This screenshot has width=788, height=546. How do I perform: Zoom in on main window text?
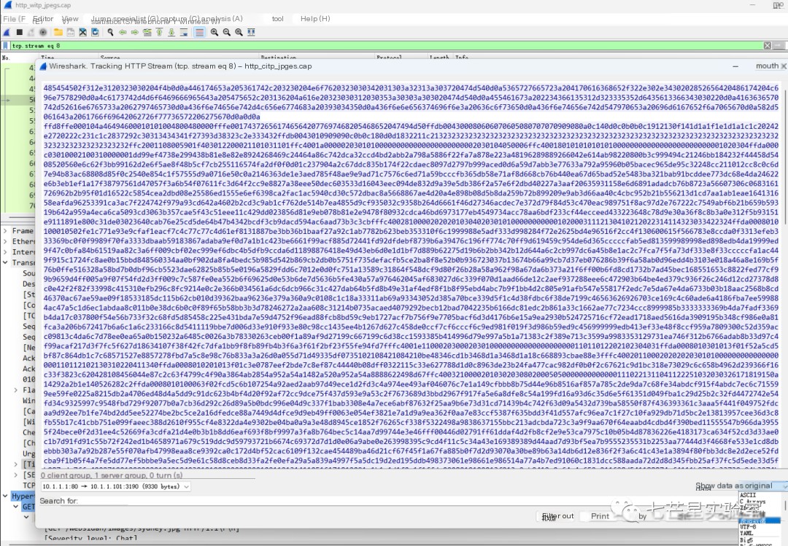(x=215, y=32)
